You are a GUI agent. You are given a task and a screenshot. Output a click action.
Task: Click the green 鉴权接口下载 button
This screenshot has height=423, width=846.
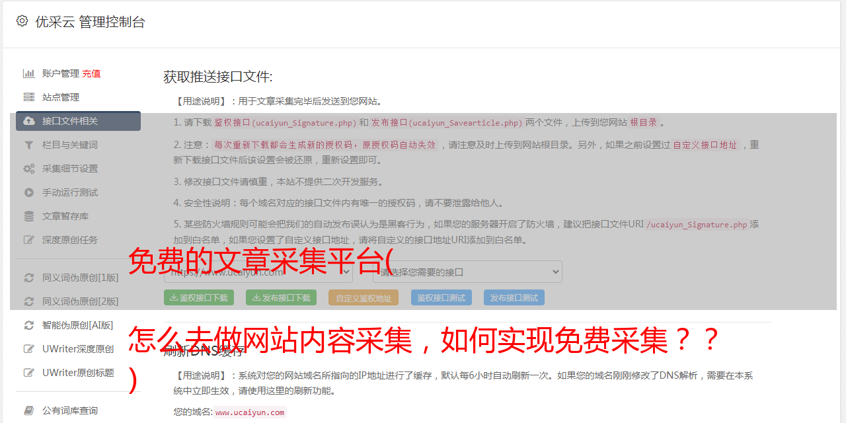pyautogui.click(x=199, y=297)
